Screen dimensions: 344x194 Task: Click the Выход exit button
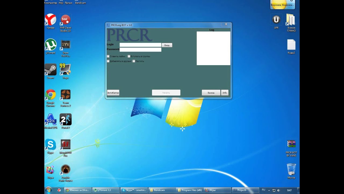click(211, 93)
